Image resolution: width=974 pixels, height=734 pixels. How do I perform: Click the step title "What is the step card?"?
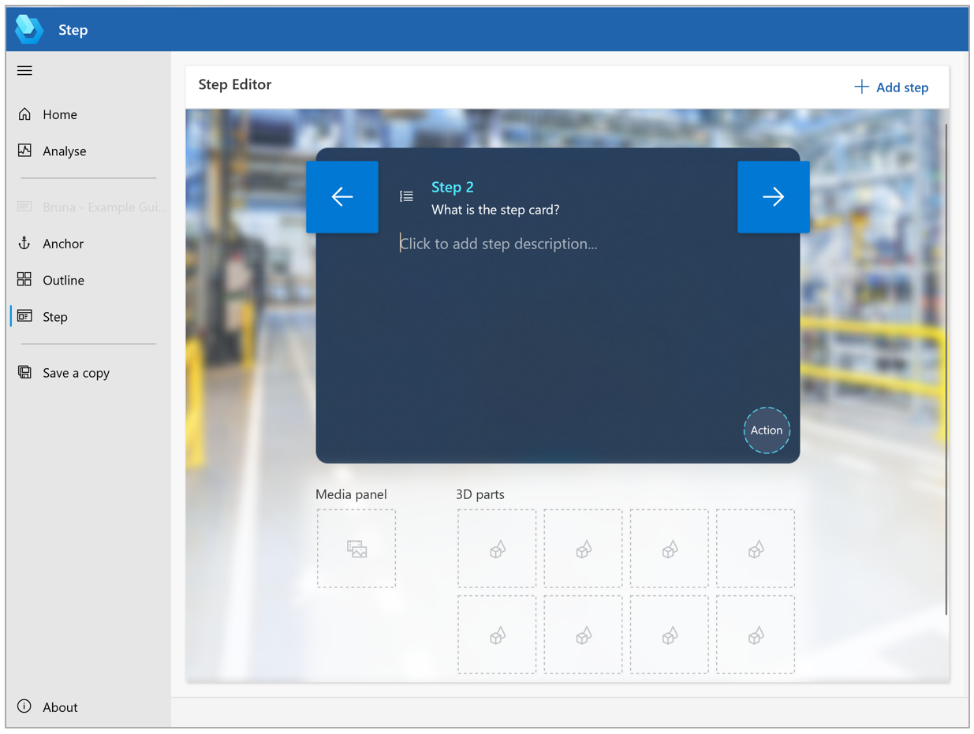[x=495, y=210]
